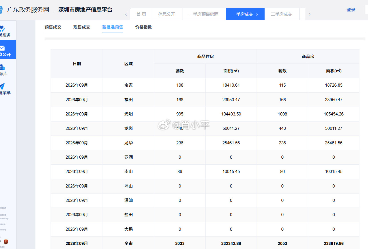Screen dimensions: 368x249
Task: Close the 一手房成交 tab with its x
Action: [x=257, y=14]
